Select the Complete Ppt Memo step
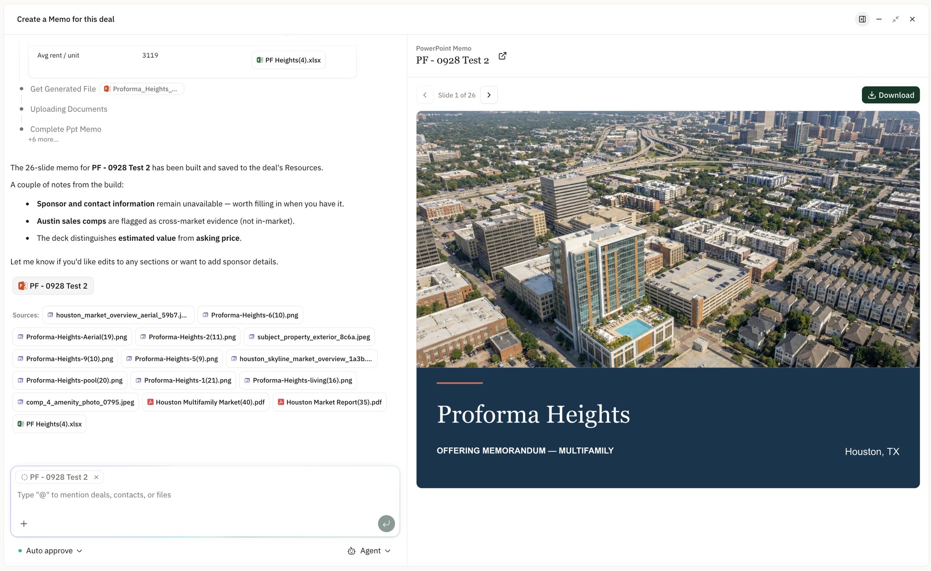 [66, 129]
